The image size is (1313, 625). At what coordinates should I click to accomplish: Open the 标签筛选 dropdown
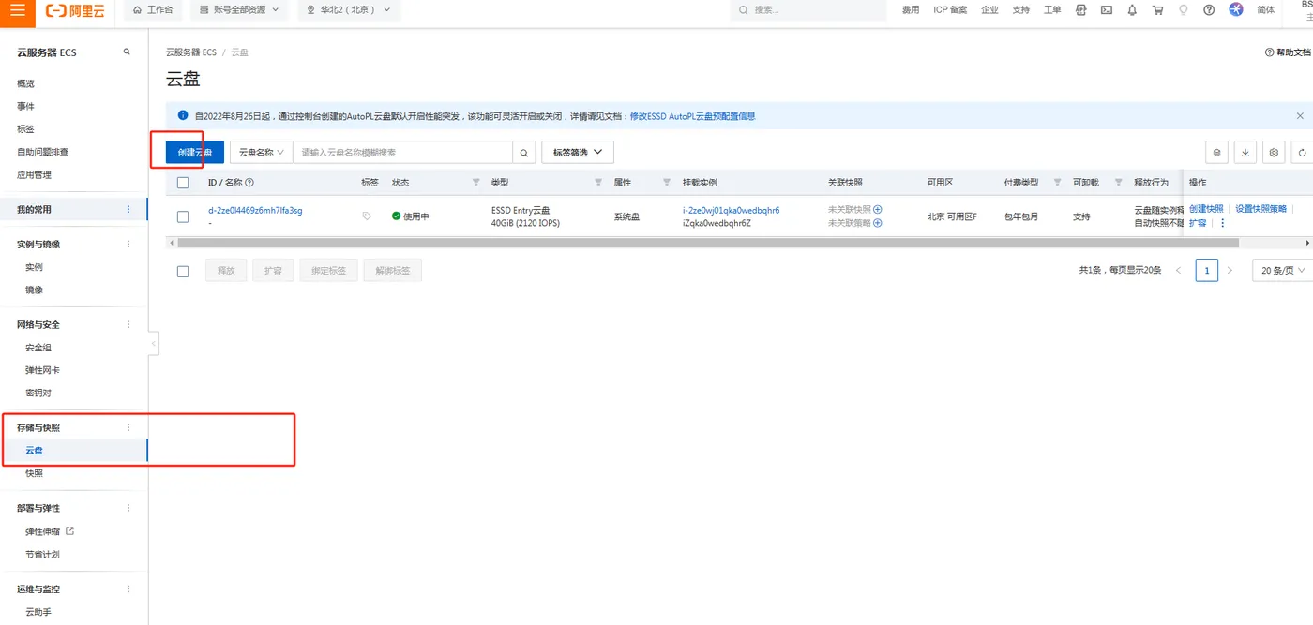(x=578, y=152)
